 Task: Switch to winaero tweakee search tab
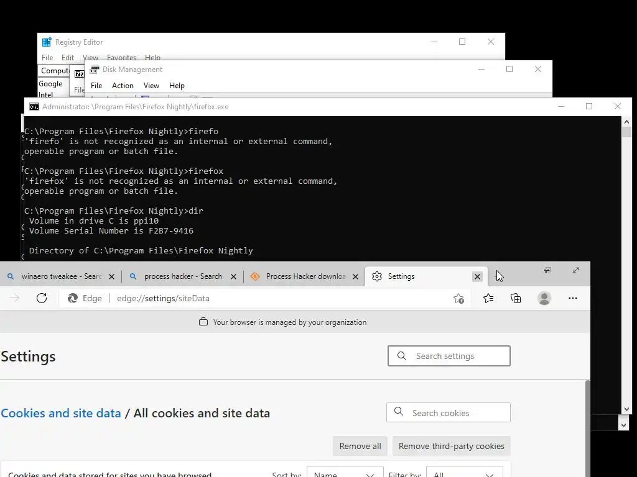61,276
